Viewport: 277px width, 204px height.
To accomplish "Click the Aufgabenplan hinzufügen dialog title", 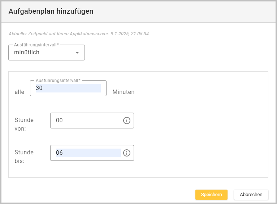I will [x=51, y=11].
